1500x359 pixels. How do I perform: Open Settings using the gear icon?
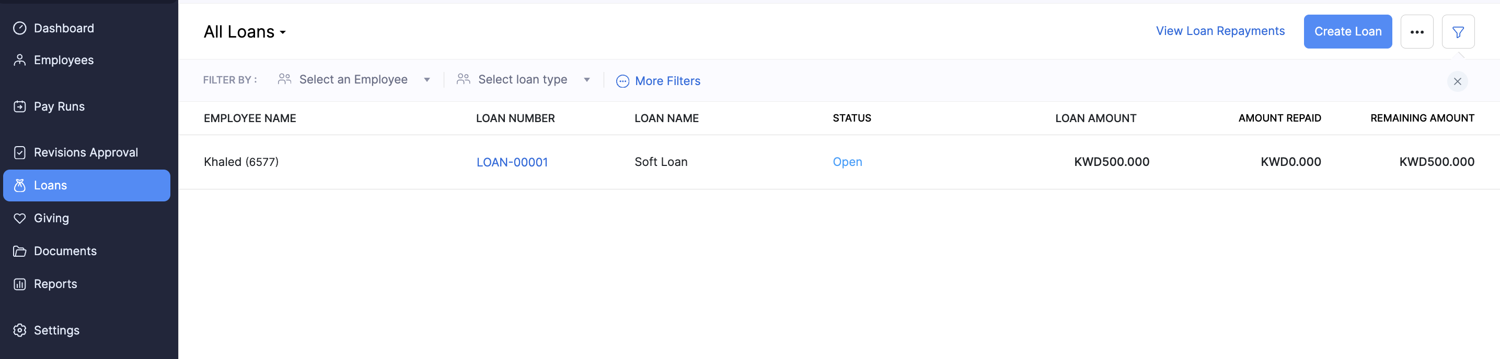tap(19, 330)
